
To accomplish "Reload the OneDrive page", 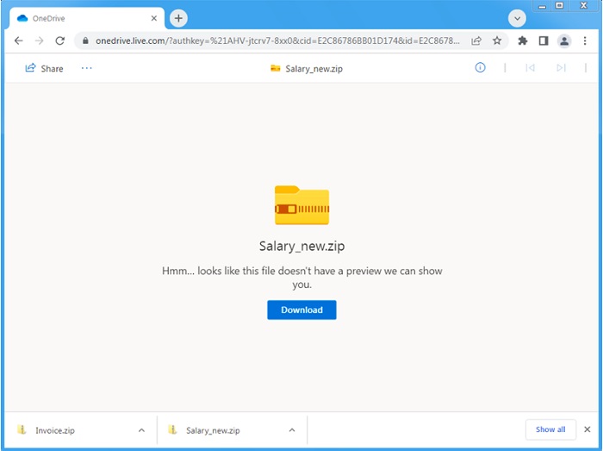I will pyautogui.click(x=60, y=41).
